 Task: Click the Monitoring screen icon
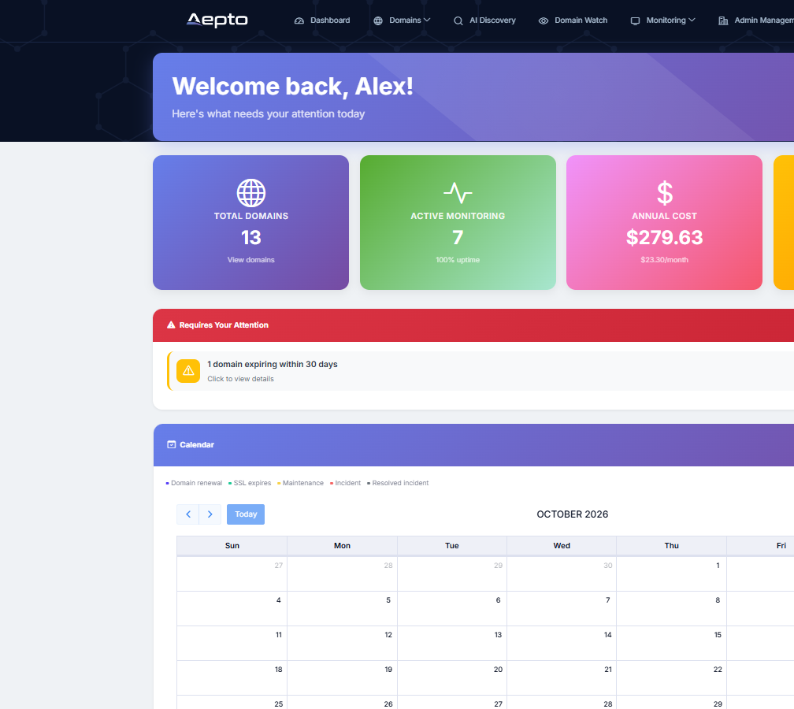pyautogui.click(x=635, y=20)
